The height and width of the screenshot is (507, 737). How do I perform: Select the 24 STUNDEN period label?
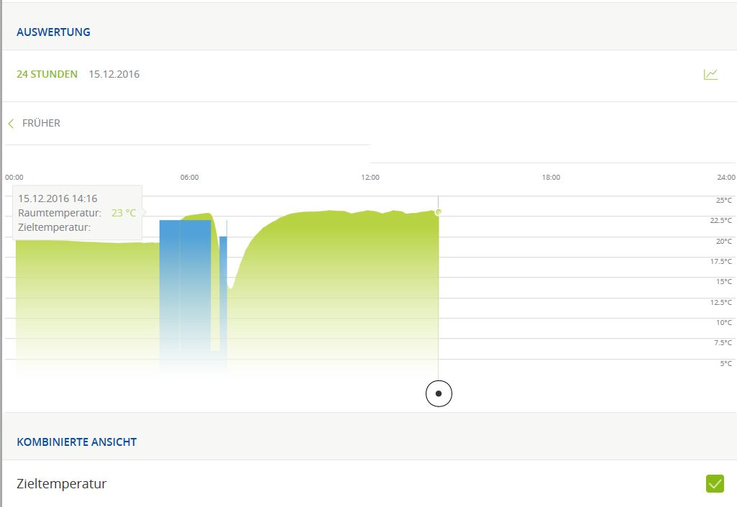click(x=47, y=74)
